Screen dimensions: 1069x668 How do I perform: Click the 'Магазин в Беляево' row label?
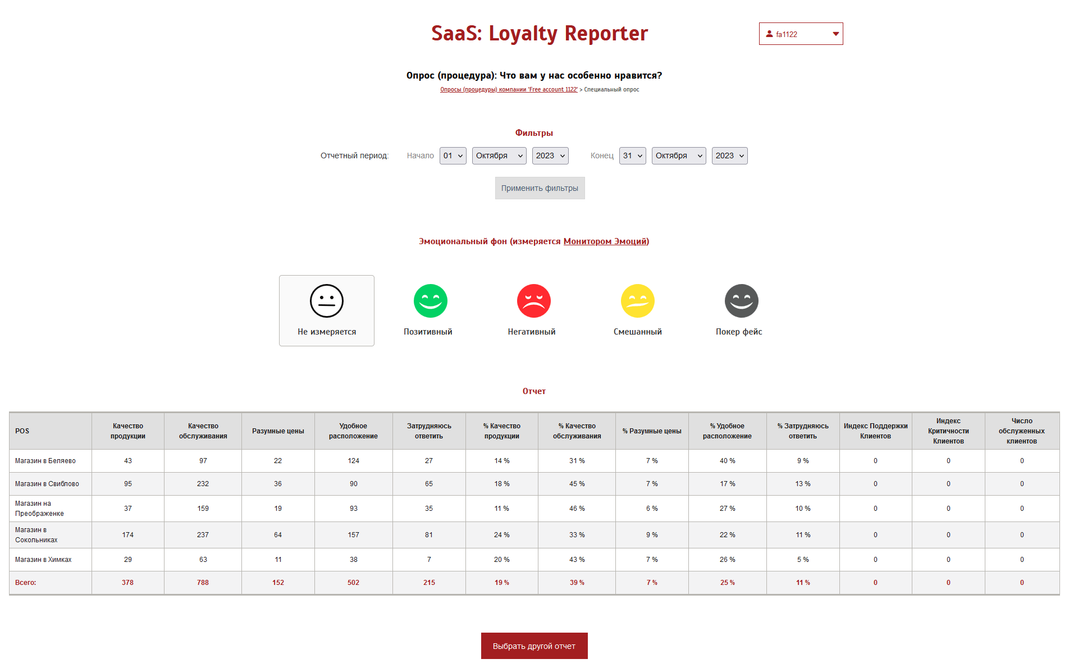(45, 461)
